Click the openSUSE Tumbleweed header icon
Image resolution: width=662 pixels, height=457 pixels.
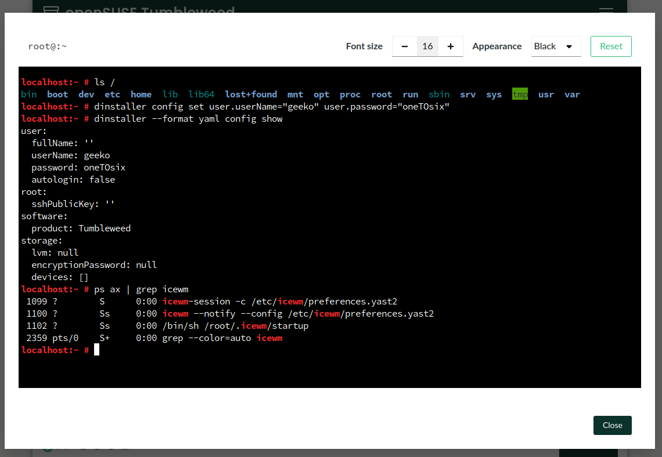pyautogui.click(x=51, y=10)
